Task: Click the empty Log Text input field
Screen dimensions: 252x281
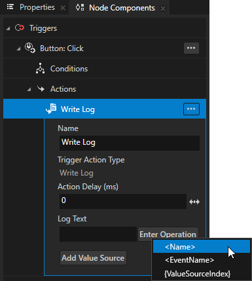Action: coord(98,234)
